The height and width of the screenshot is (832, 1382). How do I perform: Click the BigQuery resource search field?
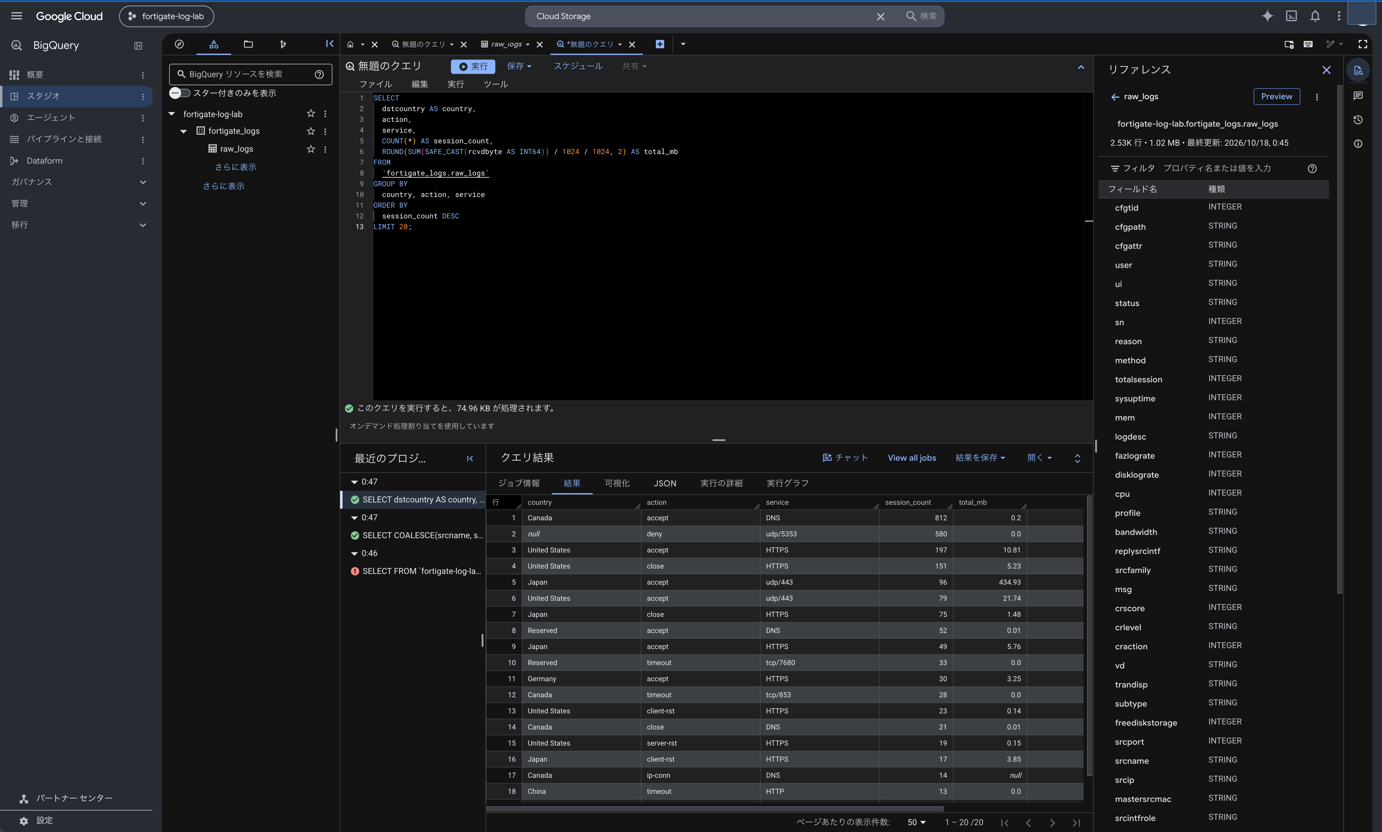coord(250,74)
